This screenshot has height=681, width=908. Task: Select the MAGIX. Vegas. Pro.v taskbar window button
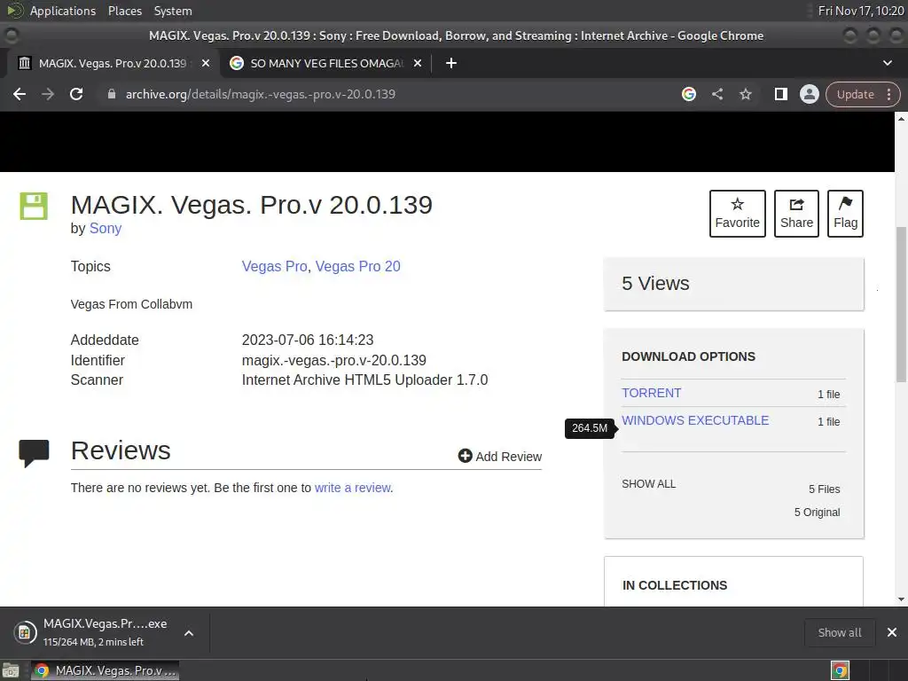coord(105,670)
